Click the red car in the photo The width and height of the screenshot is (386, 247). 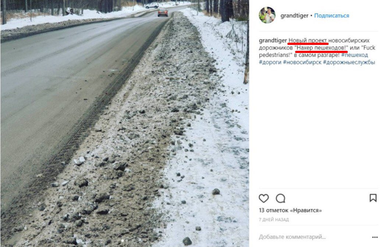tap(163, 12)
